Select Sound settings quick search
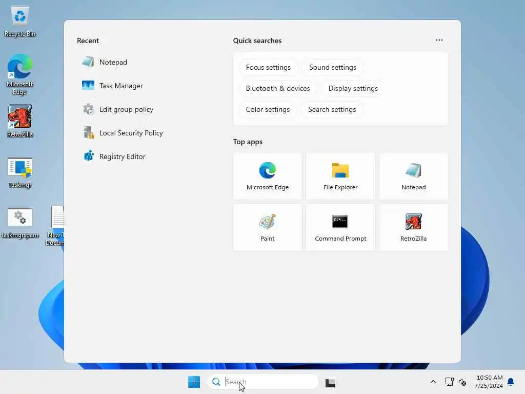 [332, 67]
